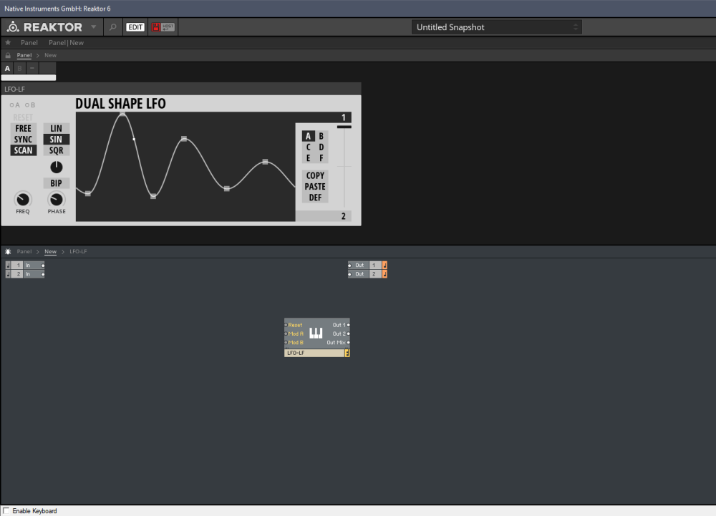Screen dimensions: 716x516
Task: Click the small white dot on the curve
Action: [134, 139]
